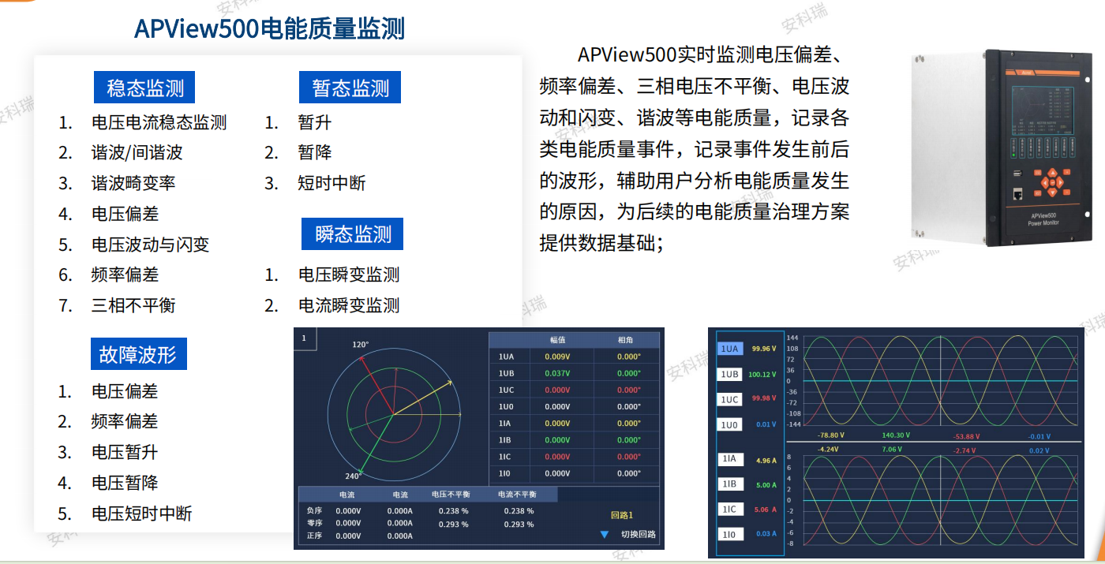Click the 140.30 V cursor value
1105x564 pixels.
896,435
